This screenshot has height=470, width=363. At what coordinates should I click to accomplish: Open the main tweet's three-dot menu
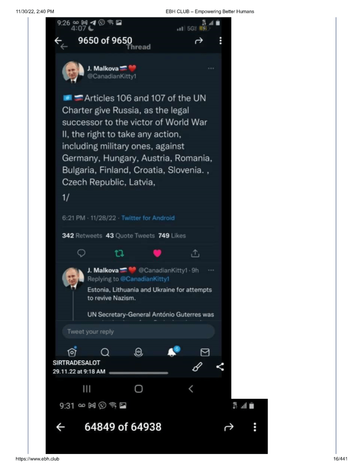pos(211,68)
